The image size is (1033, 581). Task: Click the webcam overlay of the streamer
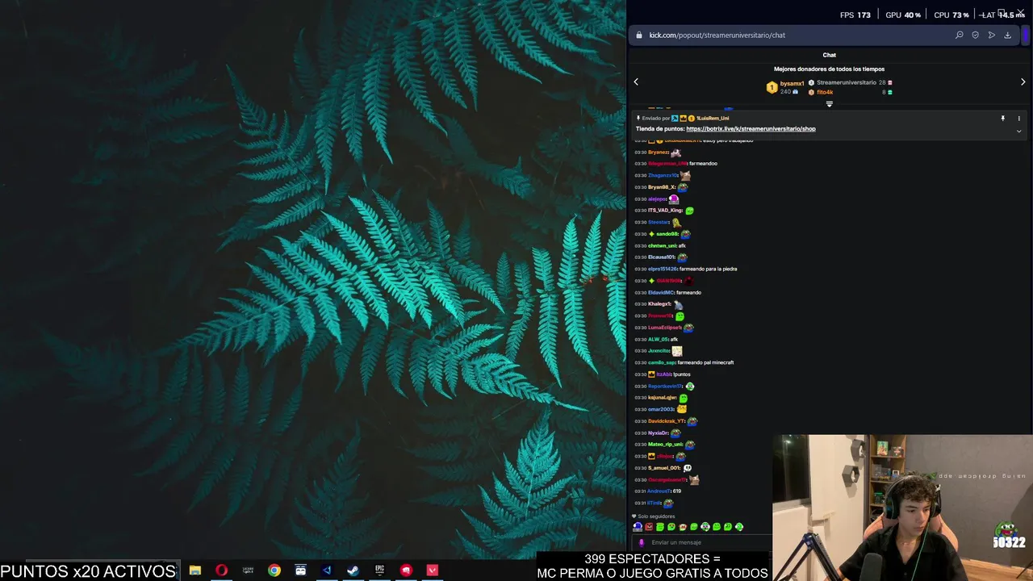pyautogui.click(x=902, y=508)
